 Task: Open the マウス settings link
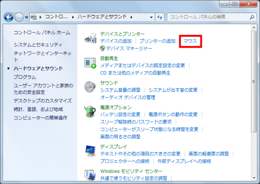click(190, 41)
